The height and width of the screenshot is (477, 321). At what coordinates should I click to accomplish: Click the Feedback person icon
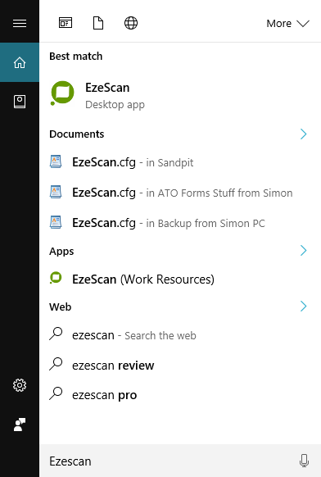pyautogui.click(x=20, y=425)
